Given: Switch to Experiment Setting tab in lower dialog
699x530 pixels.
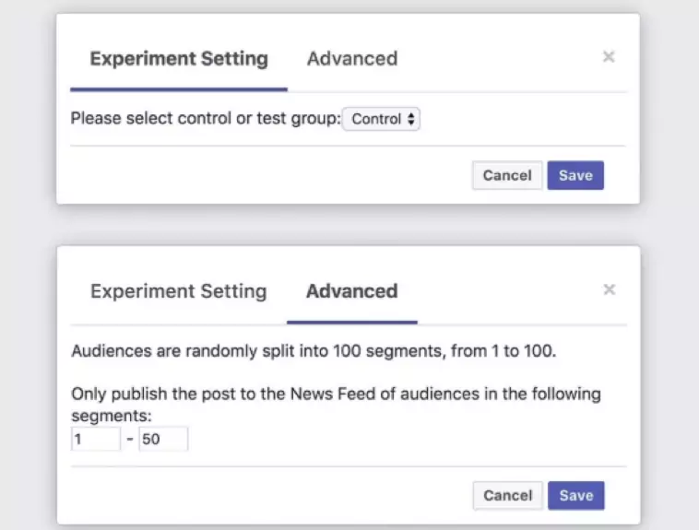Looking at the screenshot, I should [179, 291].
